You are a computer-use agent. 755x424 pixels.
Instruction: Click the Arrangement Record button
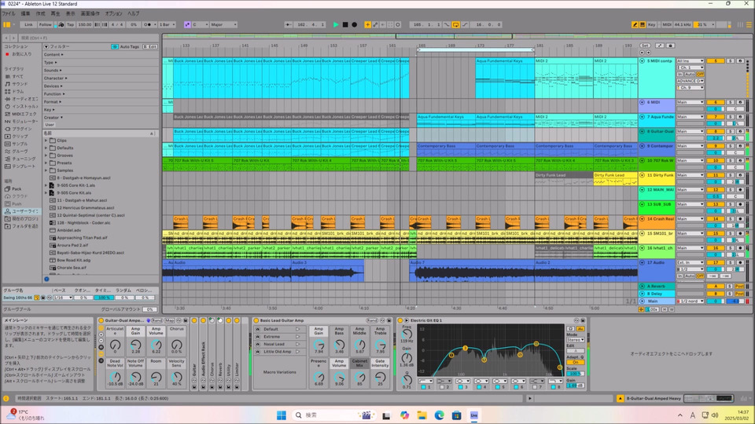(x=355, y=24)
